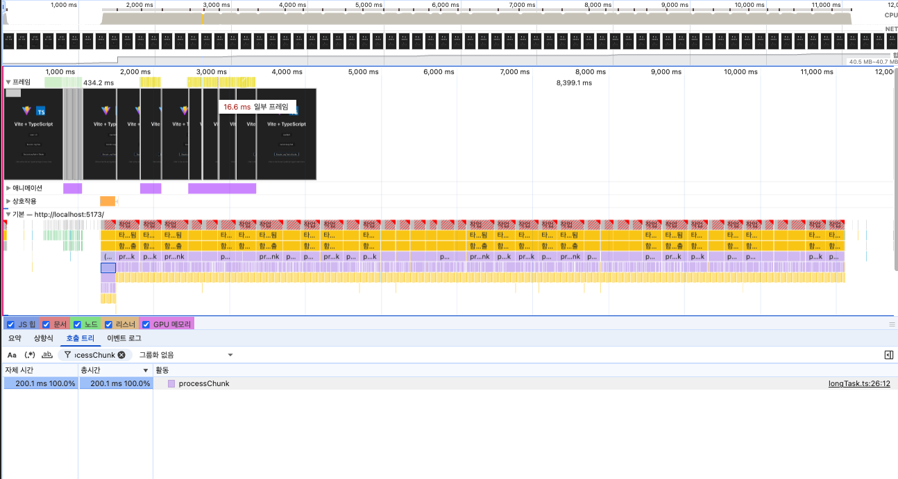
Task: Click the longest purple animation bar in 애니메이션 track
Action: pyautogui.click(x=222, y=188)
